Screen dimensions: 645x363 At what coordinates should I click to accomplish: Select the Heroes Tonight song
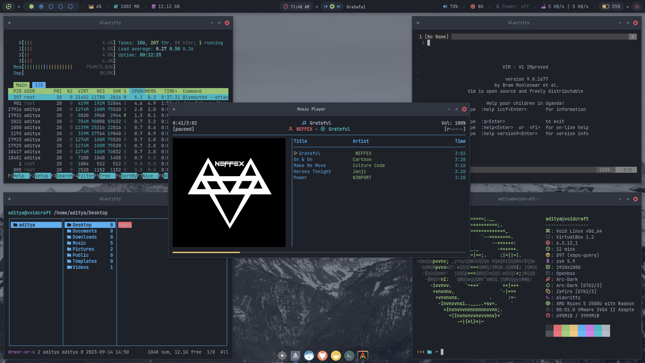312,171
